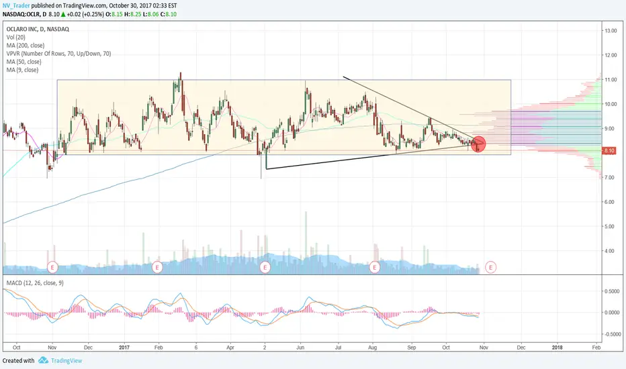626x369 pixels.
Task: Select the MA (200, close) indicator label
Action: pyautogui.click(x=25, y=46)
